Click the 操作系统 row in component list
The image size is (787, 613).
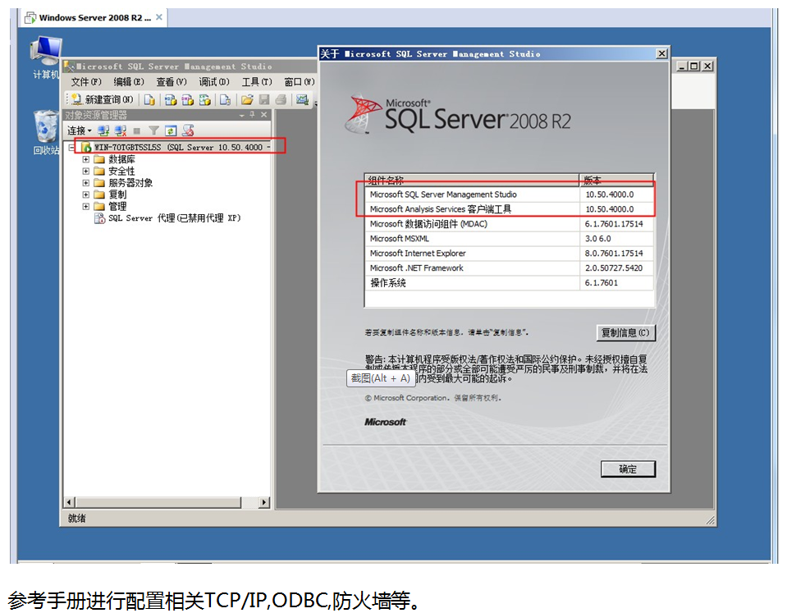tap(510, 282)
